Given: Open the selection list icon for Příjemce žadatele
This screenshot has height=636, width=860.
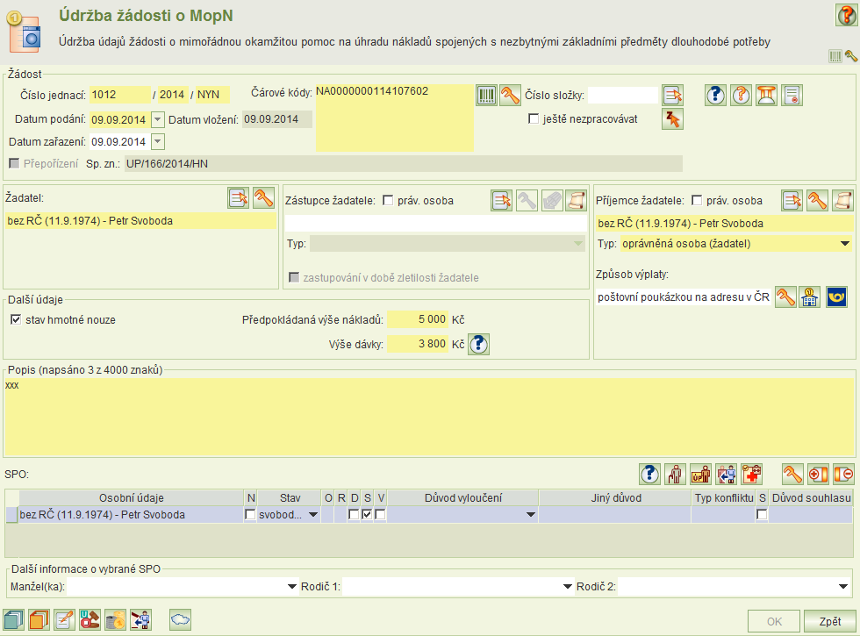Looking at the screenshot, I should coord(792,201).
